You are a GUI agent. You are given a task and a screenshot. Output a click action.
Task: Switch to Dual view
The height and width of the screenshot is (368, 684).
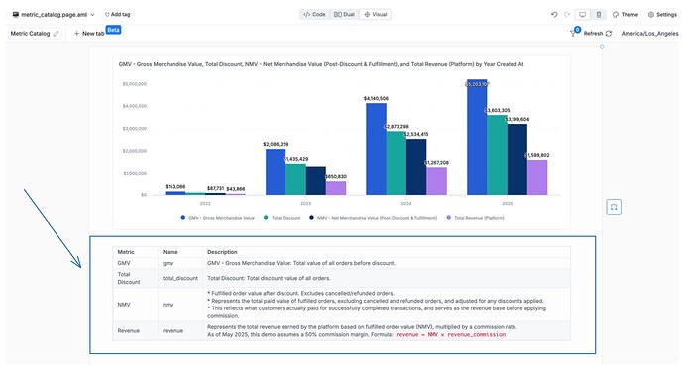pyautogui.click(x=344, y=15)
